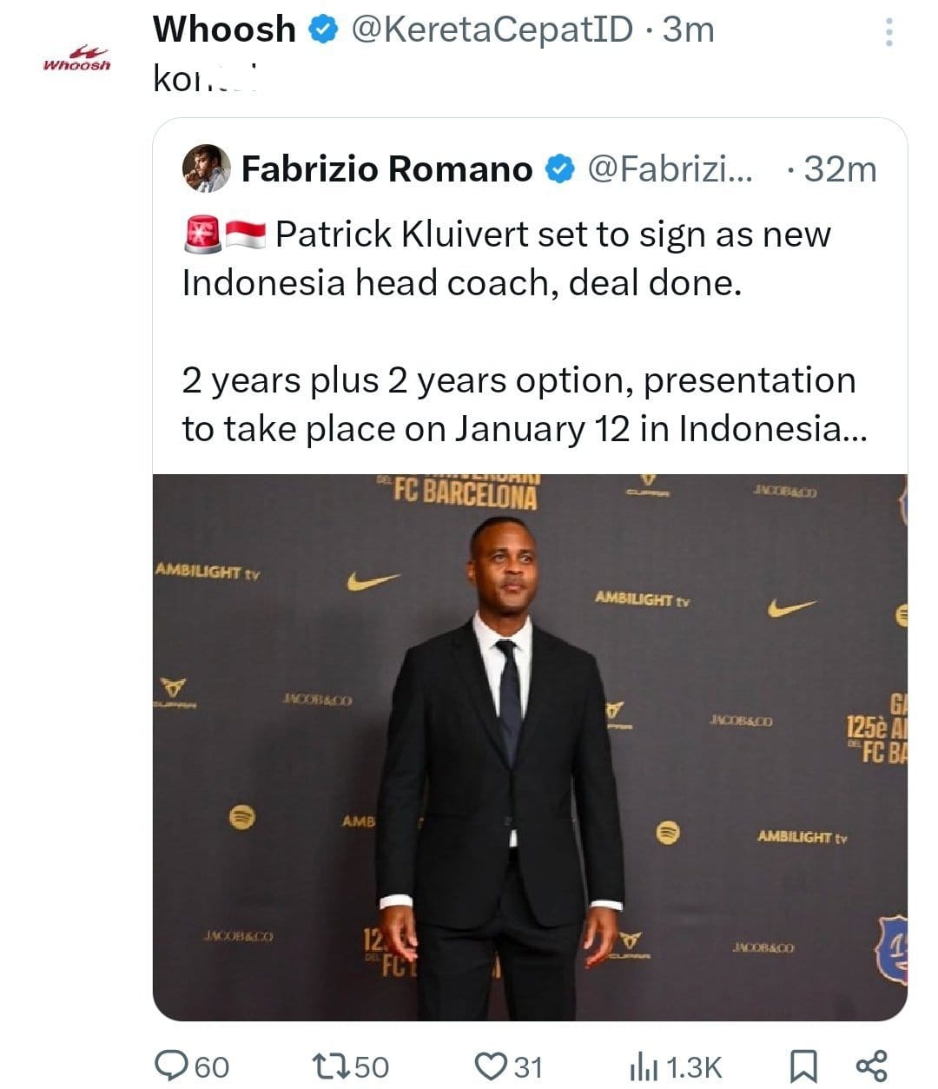This screenshot has width=938, height=1089.
Task: Open the photo of man in suit
Action: pyautogui.click(x=530, y=747)
